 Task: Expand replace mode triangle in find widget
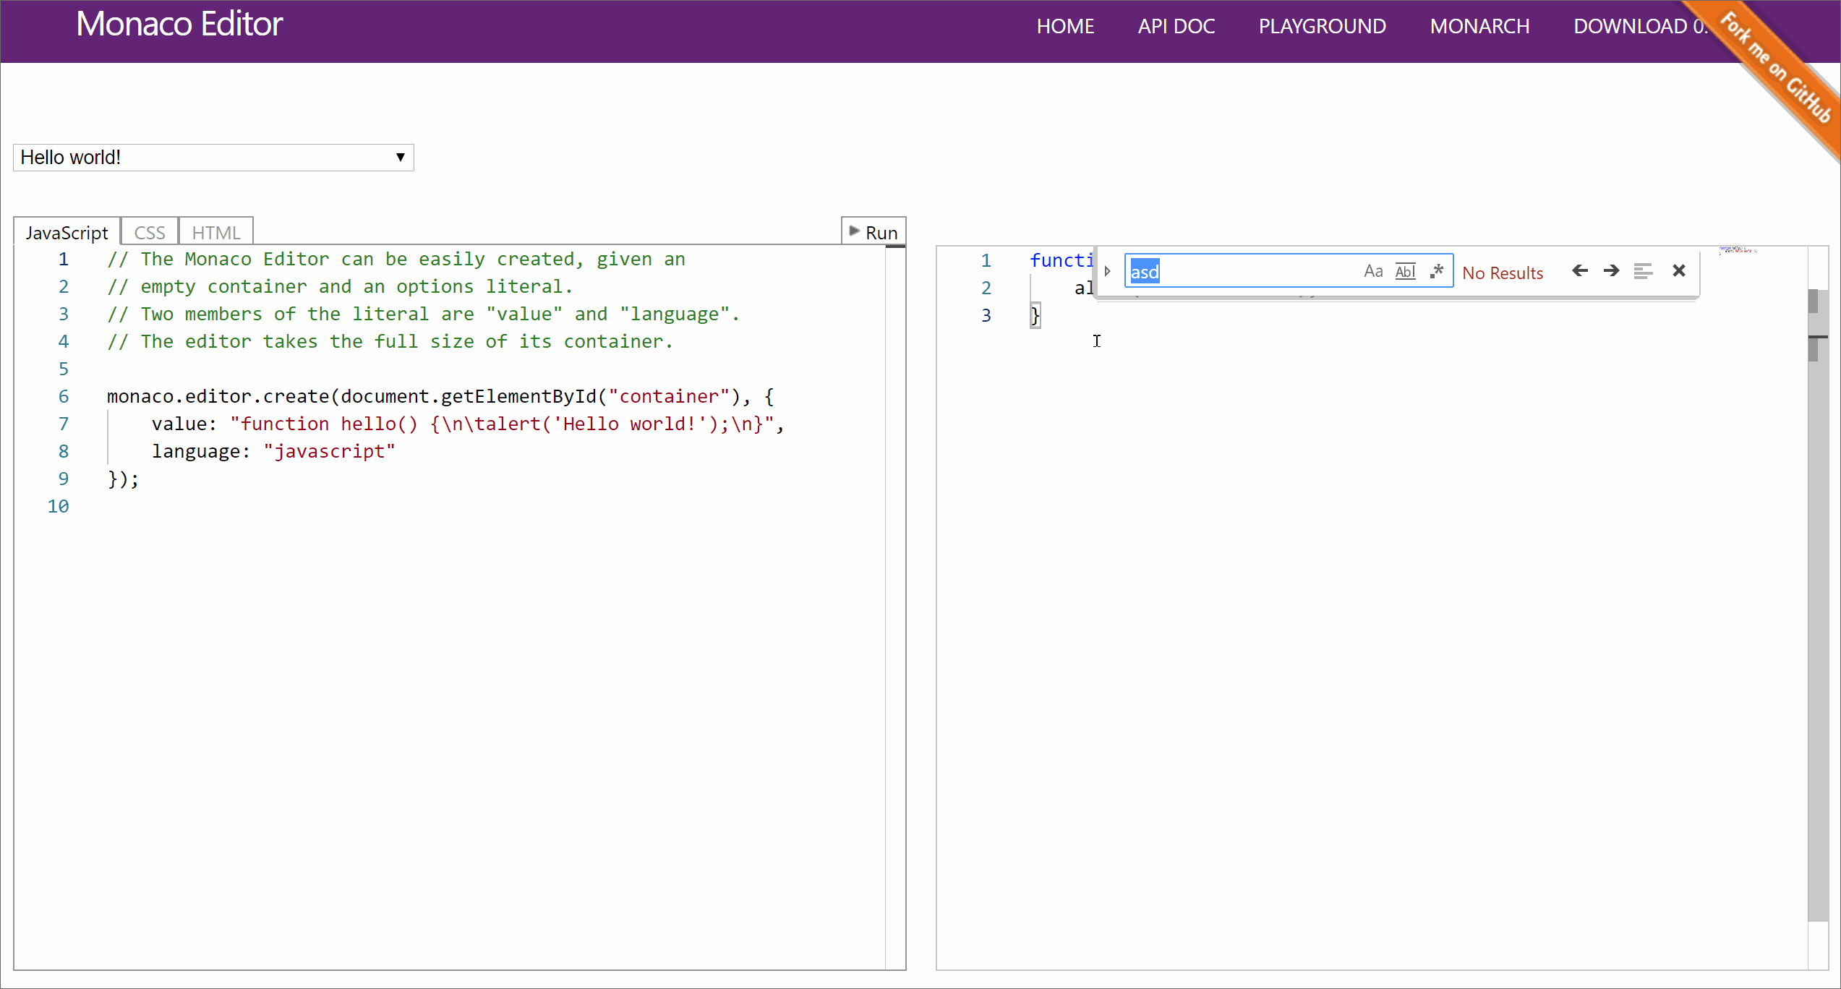pos(1107,271)
